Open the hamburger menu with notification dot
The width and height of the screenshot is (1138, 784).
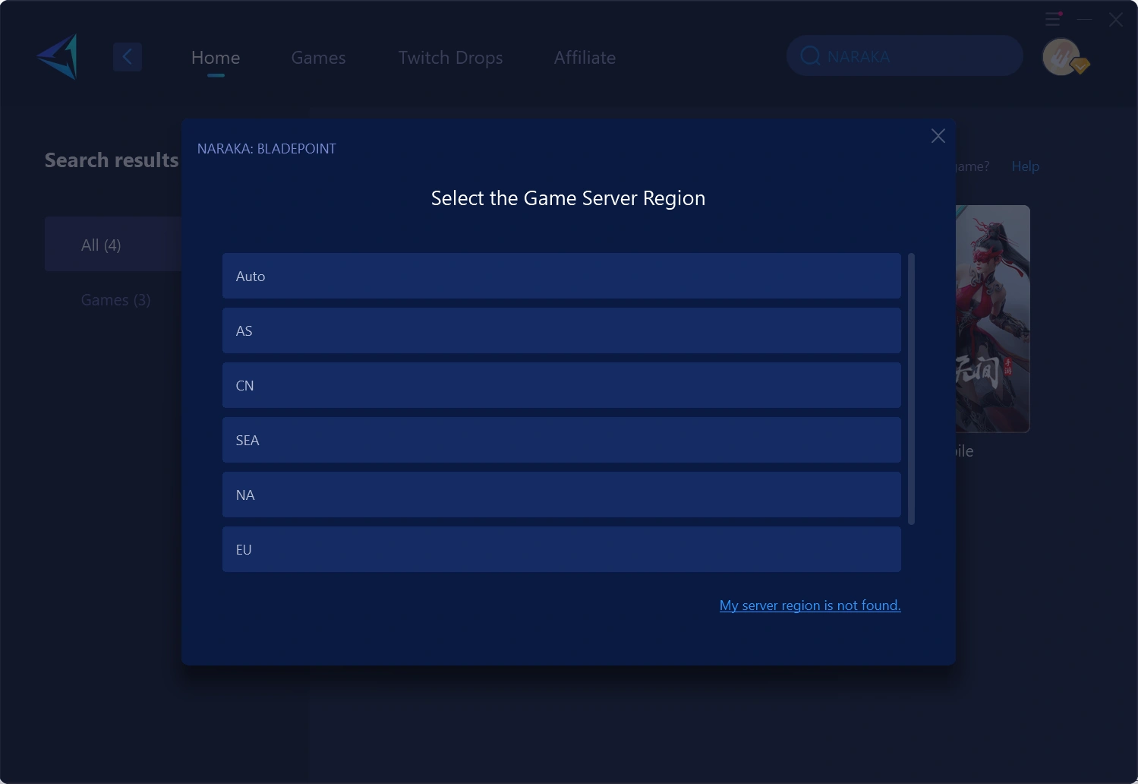coord(1053,19)
